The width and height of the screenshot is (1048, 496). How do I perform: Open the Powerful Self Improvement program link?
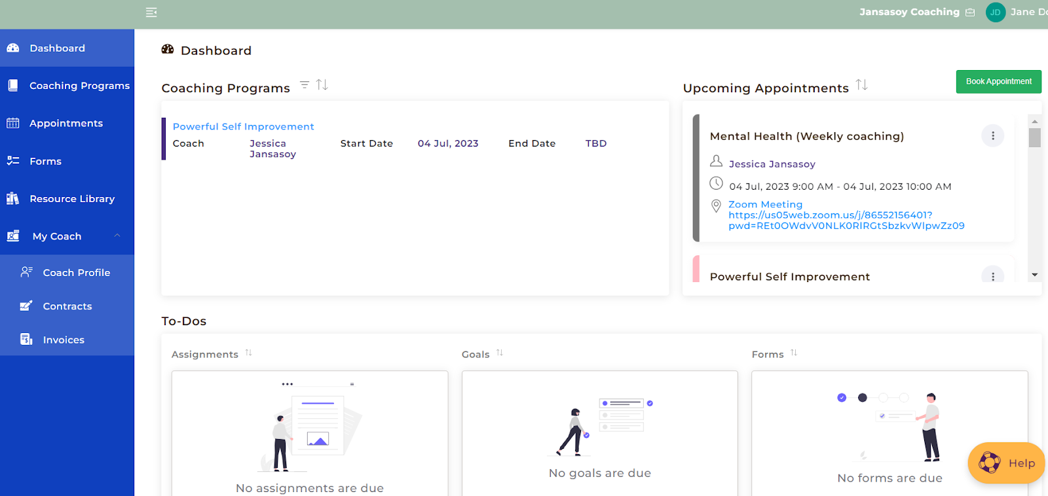click(x=243, y=126)
